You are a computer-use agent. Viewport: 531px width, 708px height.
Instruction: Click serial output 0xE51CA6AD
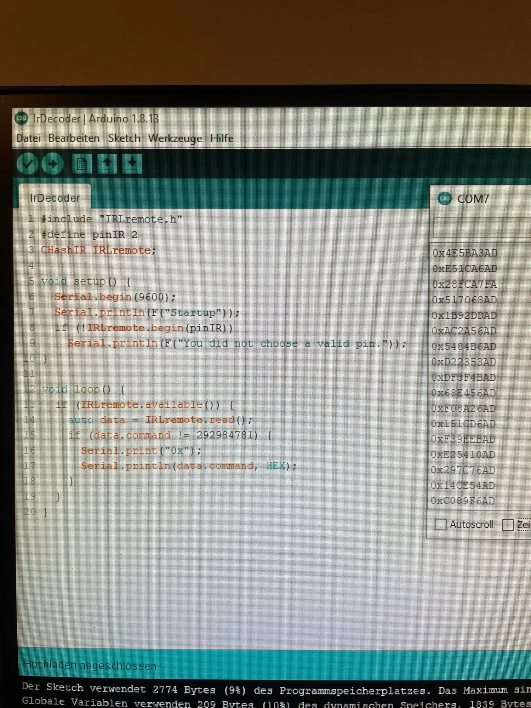click(465, 269)
